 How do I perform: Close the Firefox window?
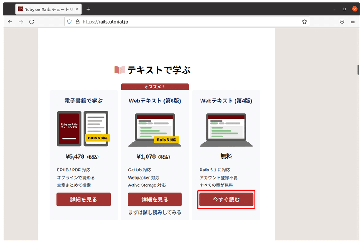(x=354, y=9)
